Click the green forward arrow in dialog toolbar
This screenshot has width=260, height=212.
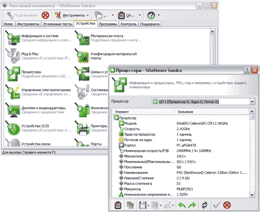(x=192, y=205)
